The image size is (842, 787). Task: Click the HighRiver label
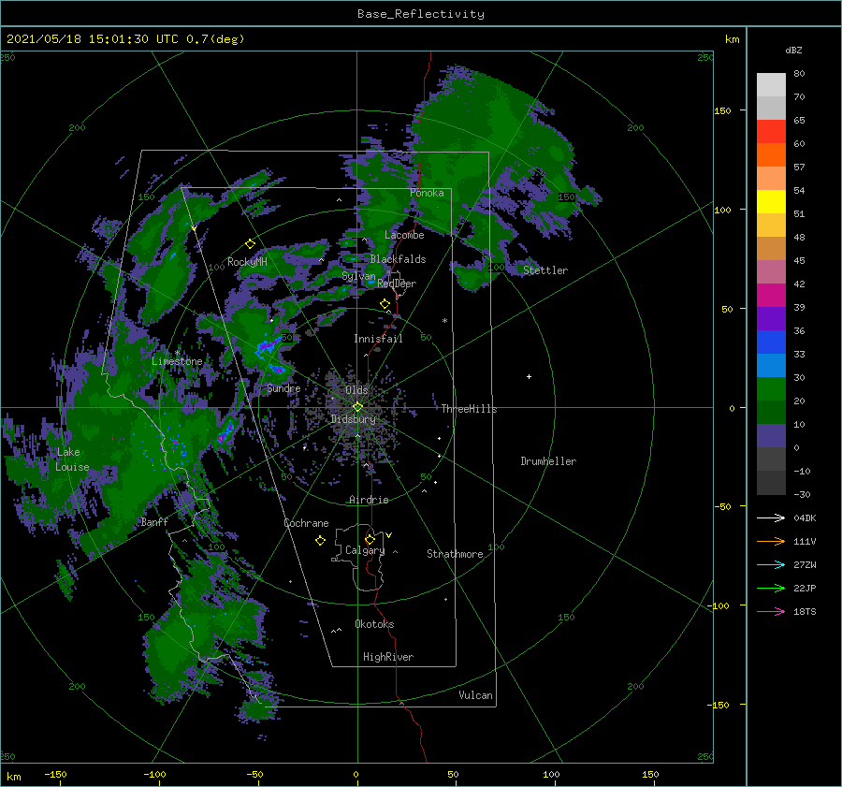pyautogui.click(x=388, y=657)
